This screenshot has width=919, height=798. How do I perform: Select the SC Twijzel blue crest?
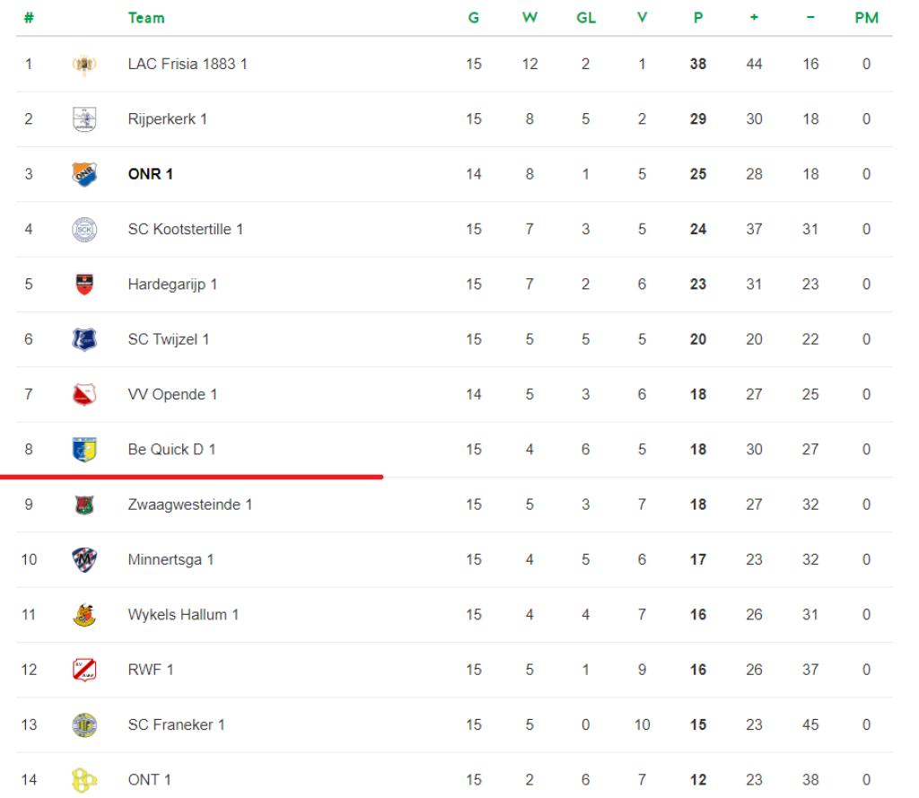click(84, 339)
